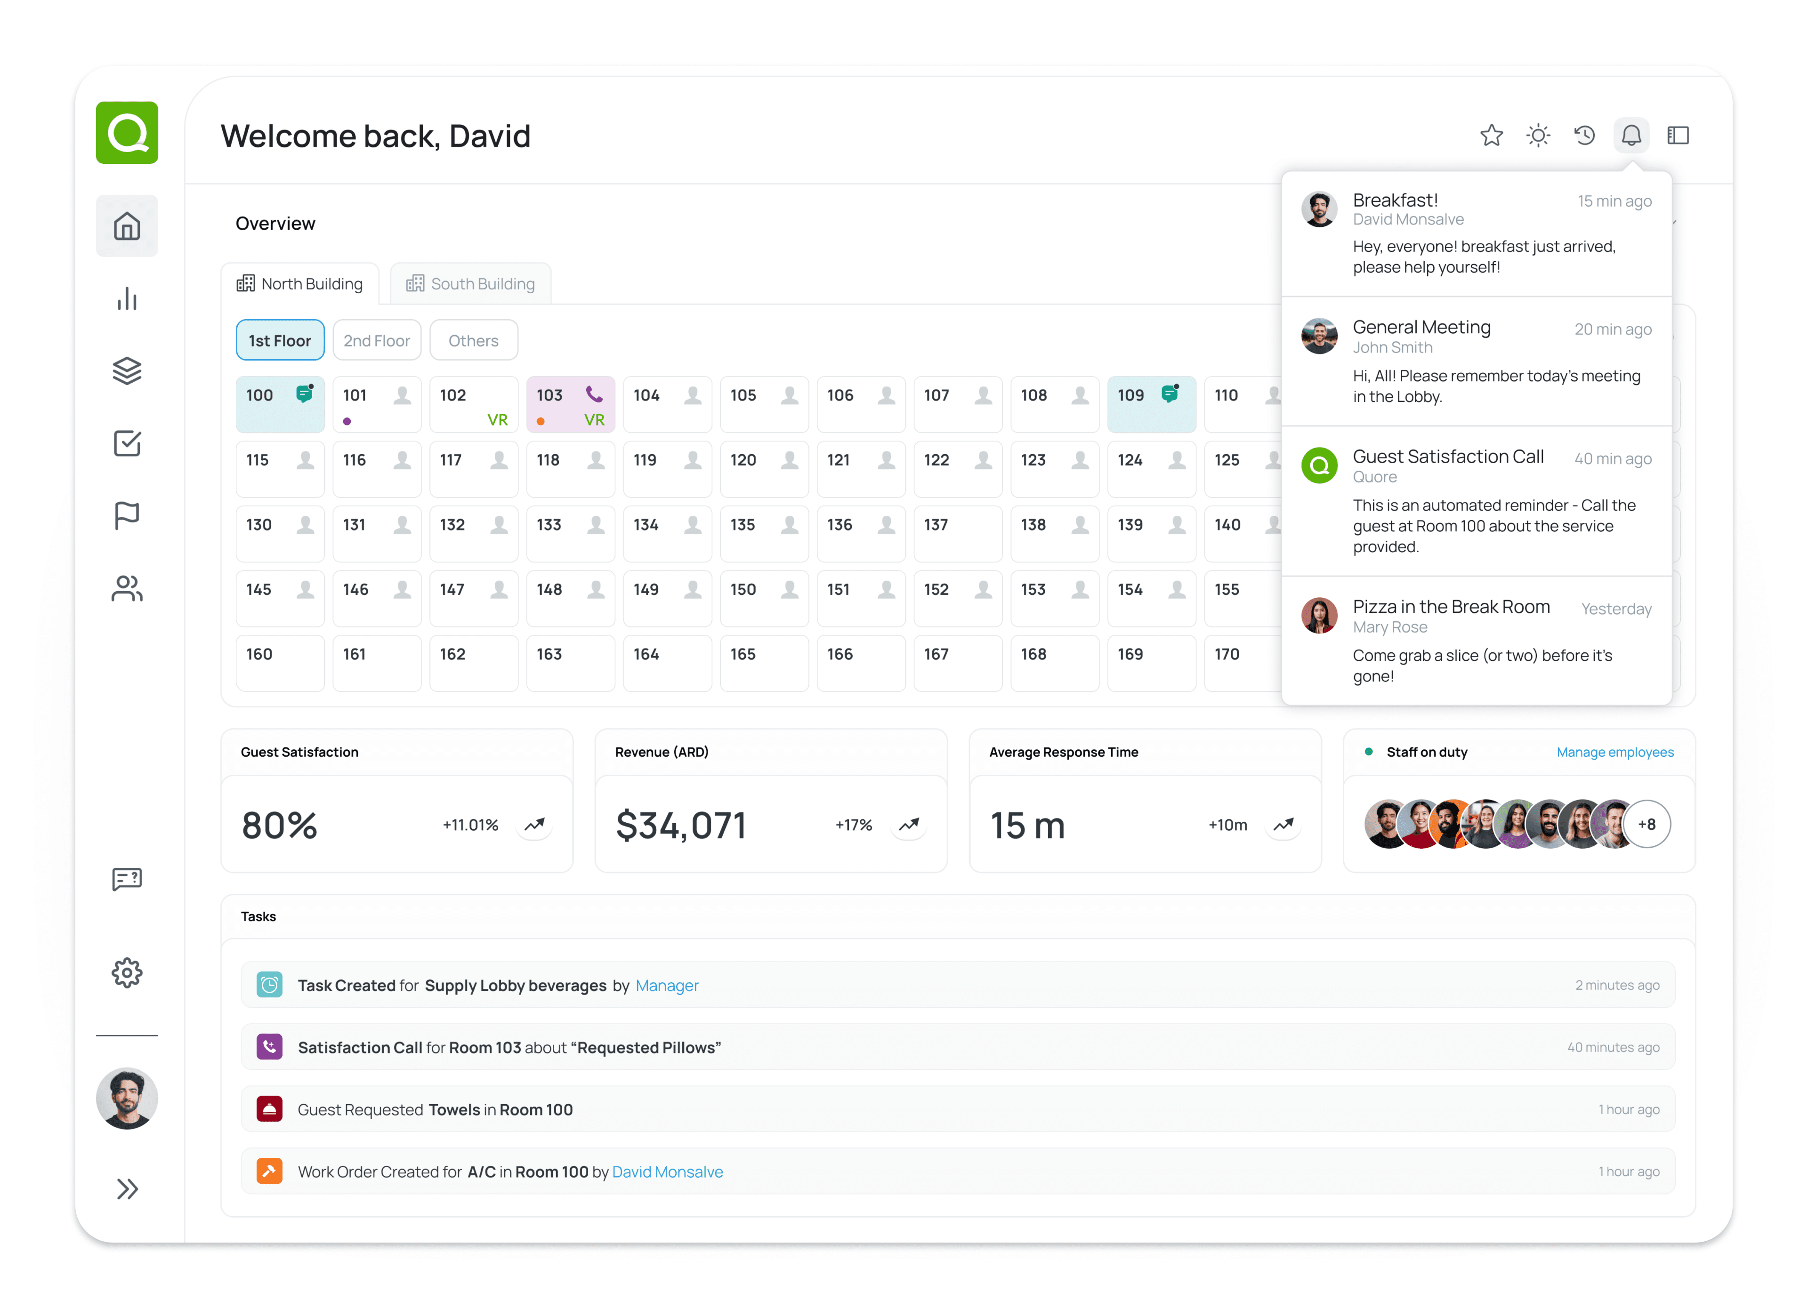Open David Monsalve link in work order

click(667, 1171)
